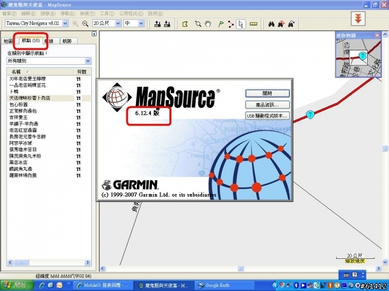Switch to the 航線 tab
The height and width of the screenshot is (291, 389).
click(x=51, y=41)
